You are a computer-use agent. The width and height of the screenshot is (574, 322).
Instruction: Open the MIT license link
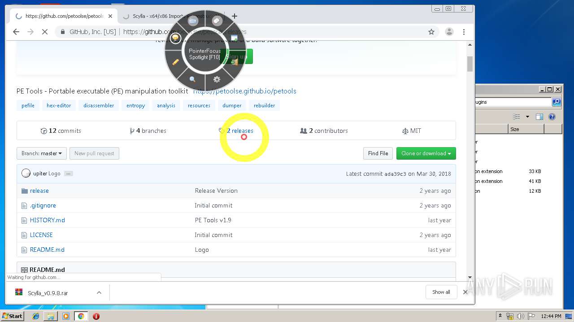[412, 131]
